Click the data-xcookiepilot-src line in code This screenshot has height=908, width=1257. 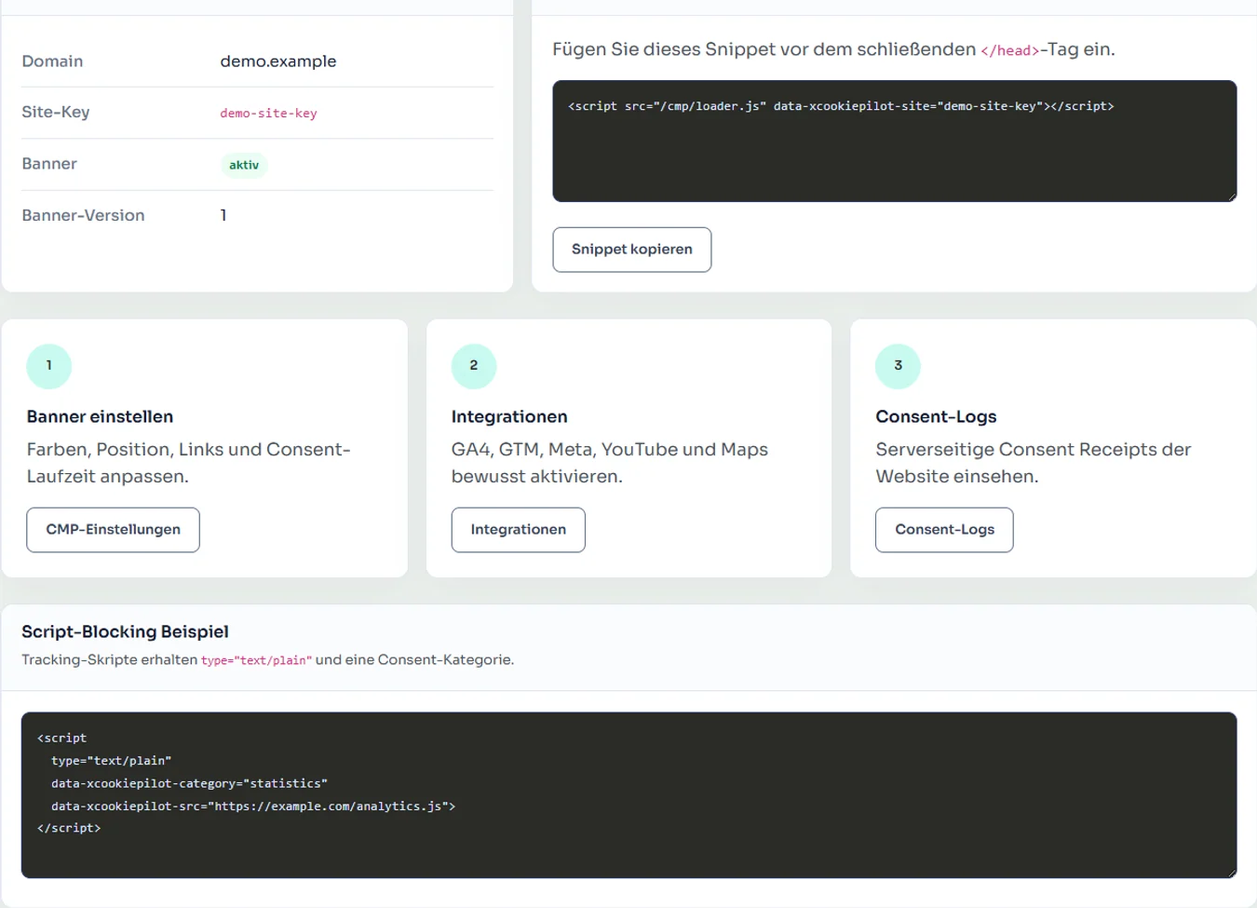click(x=253, y=806)
